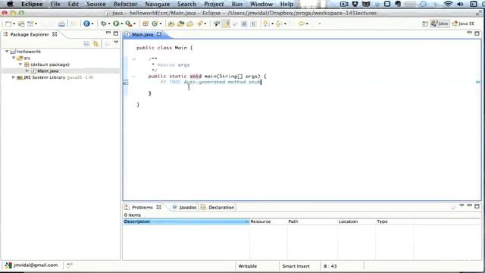Click the Last Edit Location arrow icon
The width and height of the screenshot is (485, 273).
(x=301, y=24)
